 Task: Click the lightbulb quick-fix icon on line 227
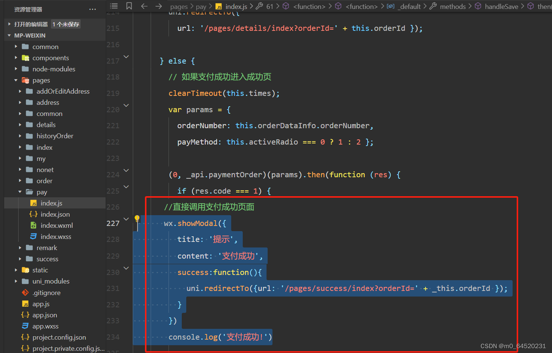(137, 218)
